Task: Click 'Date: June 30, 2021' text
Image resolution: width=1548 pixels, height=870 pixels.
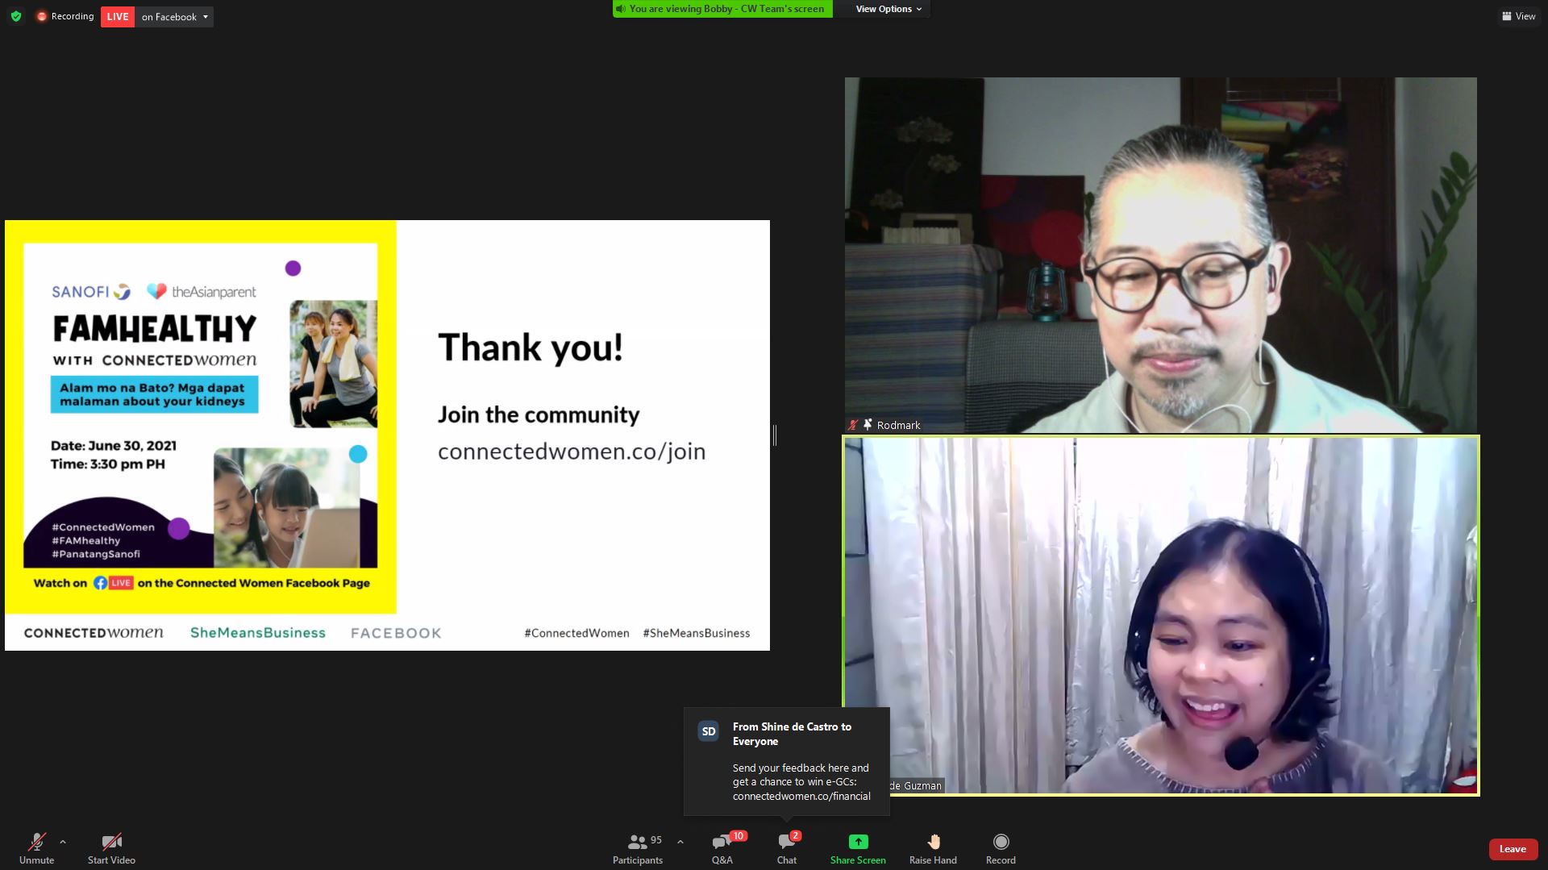Action: tap(113, 446)
